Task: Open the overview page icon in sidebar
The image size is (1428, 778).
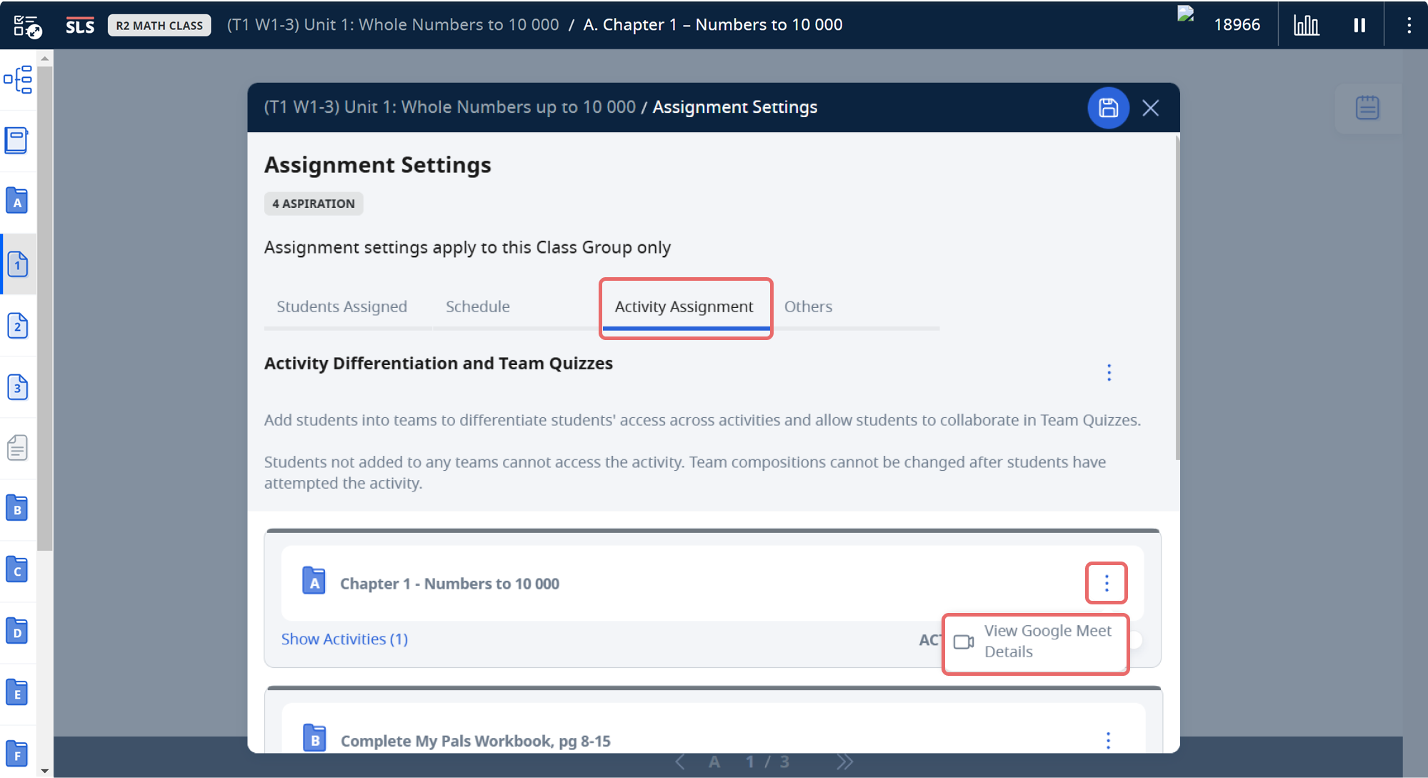Action: click(16, 140)
